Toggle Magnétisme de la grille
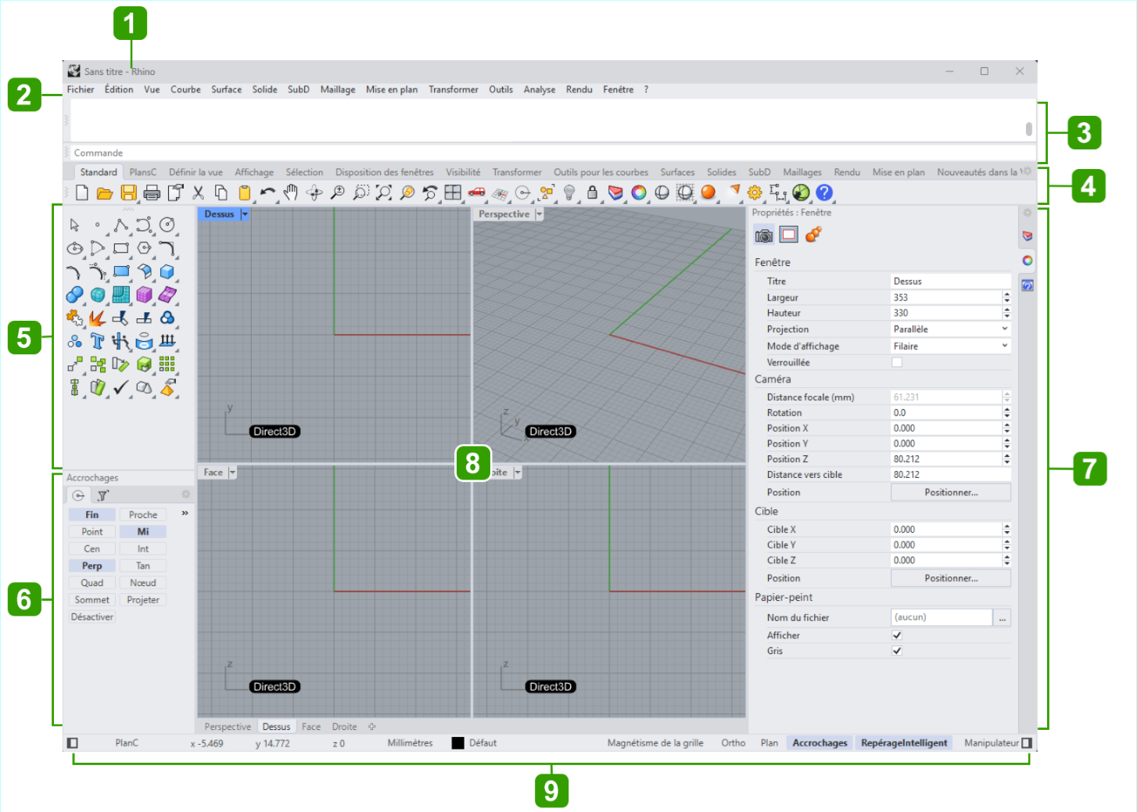The image size is (1137, 812). (x=655, y=743)
